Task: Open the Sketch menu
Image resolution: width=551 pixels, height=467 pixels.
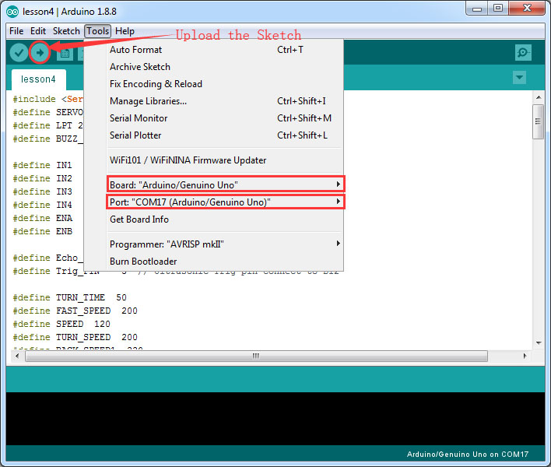Action: pos(66,31)
